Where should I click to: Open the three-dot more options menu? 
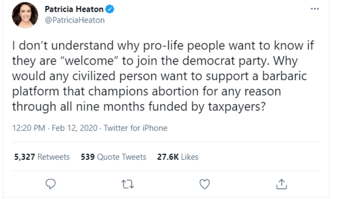tap(314, 9)
